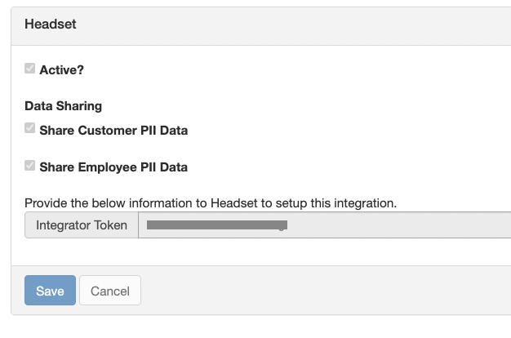
Task: Click empty footer area right of Cancel
Action: (x=327, y=291)
